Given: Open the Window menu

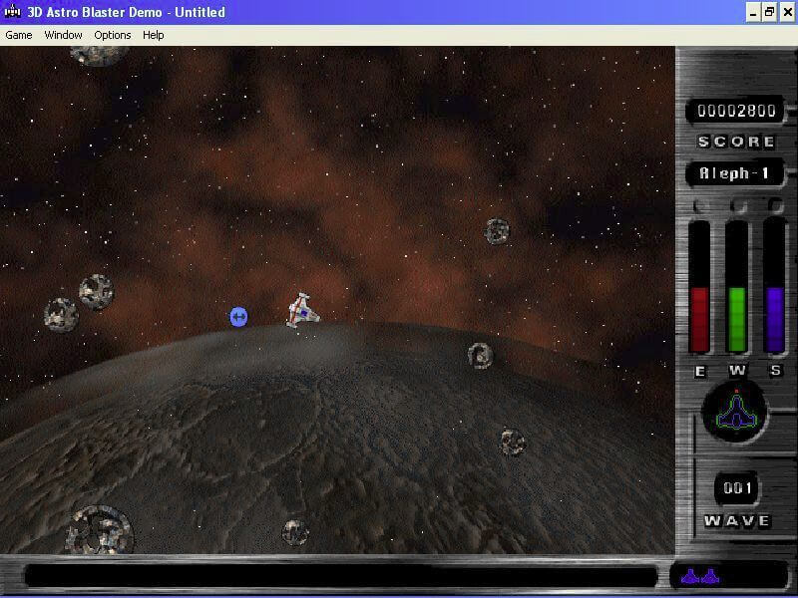Looking at the screenshot, I should pyautogui.click(x=63, y=35).
